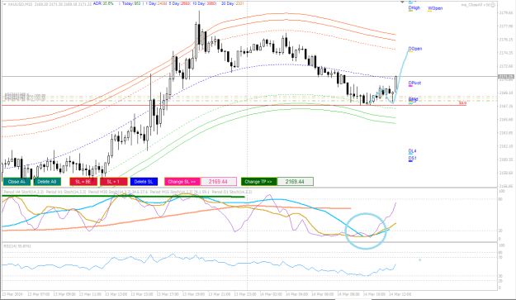Select the DL4 level label
Image resolution: width=516 pixels, height=300 pixels.
click(412, 150)
